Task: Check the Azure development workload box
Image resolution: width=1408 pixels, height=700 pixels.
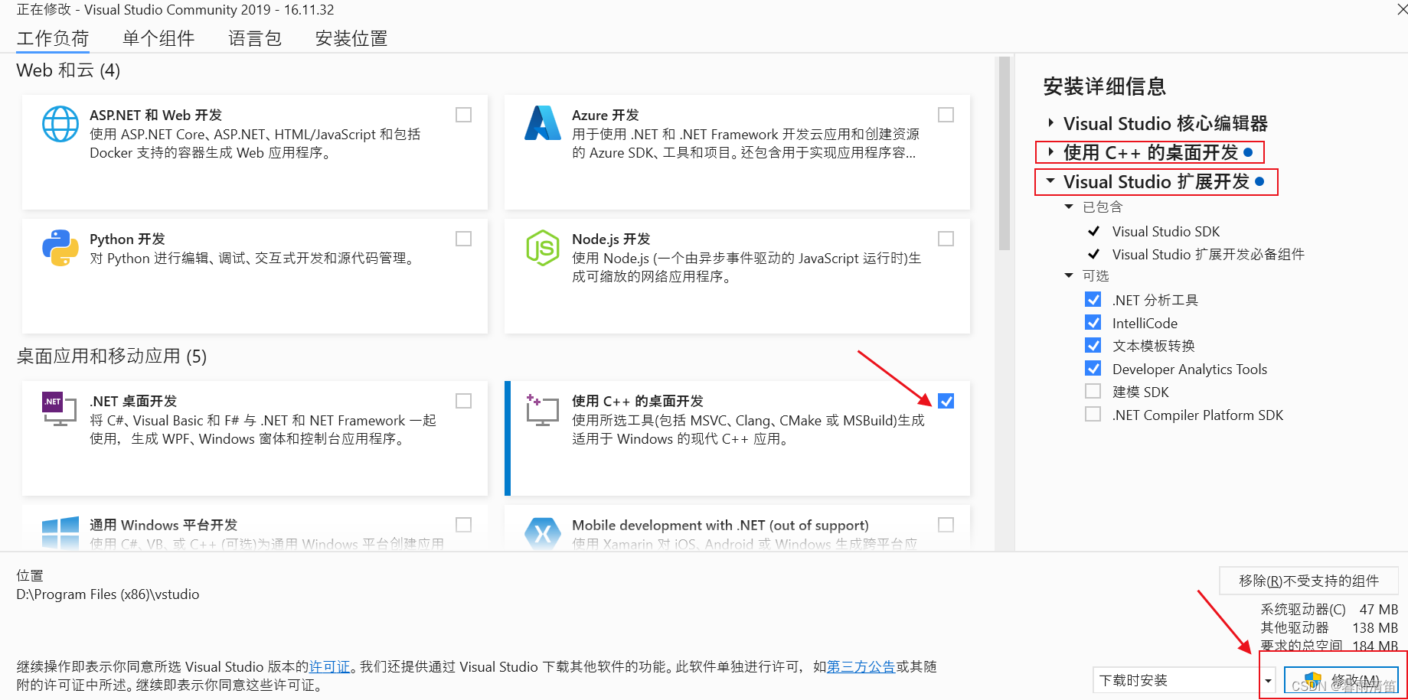Action: click(x=946, y=115)
